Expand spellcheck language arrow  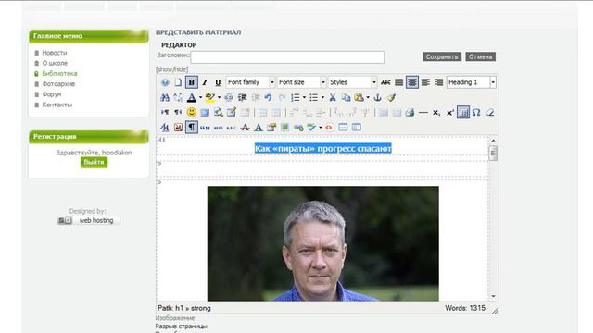[321, 128]
